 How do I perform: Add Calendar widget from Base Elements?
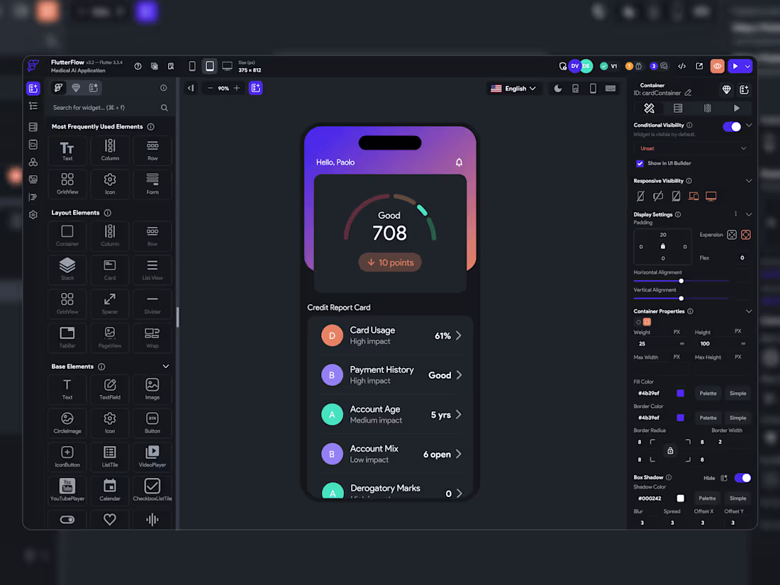coord(110,490)
